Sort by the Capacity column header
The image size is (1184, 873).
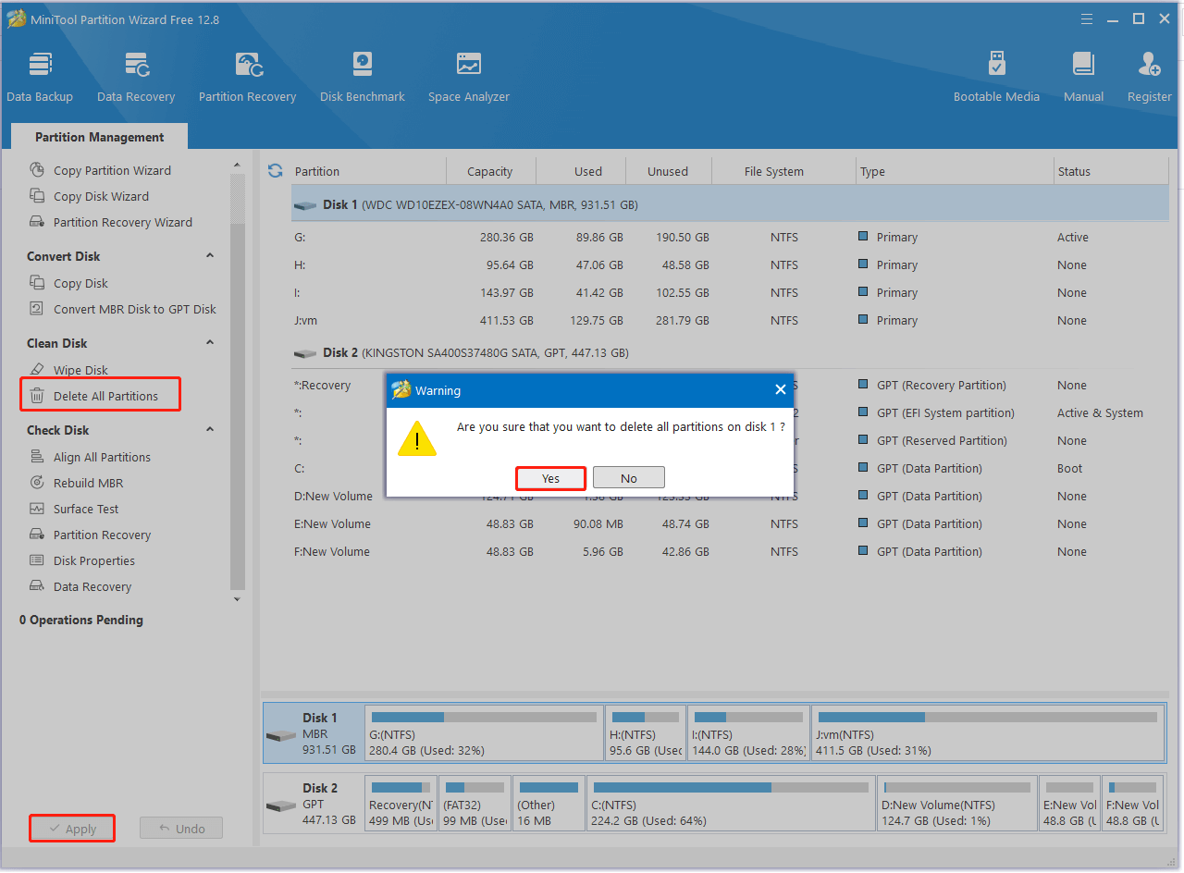490,171
